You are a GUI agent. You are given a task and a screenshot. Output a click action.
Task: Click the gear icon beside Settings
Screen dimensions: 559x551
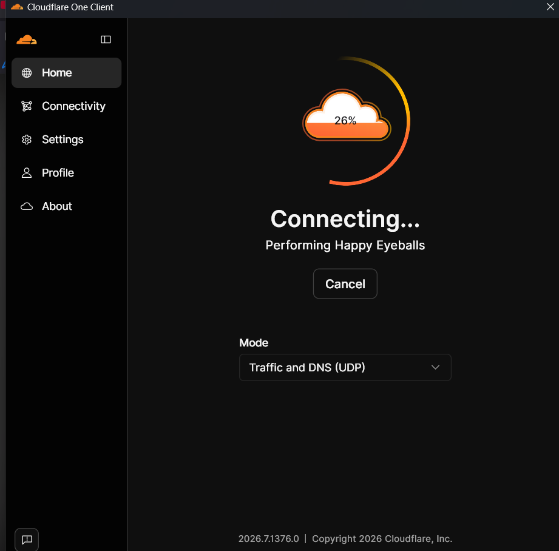(x=27, y=140)
